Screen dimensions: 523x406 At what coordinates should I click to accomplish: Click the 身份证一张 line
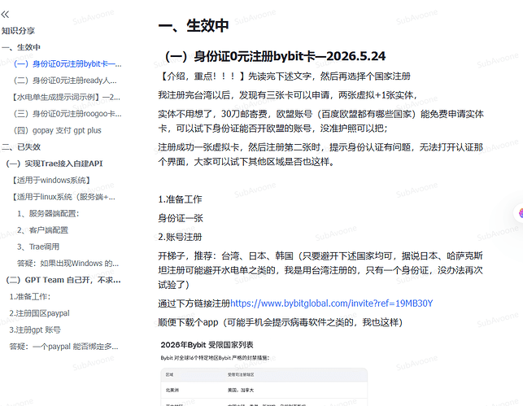click(181, 218)
